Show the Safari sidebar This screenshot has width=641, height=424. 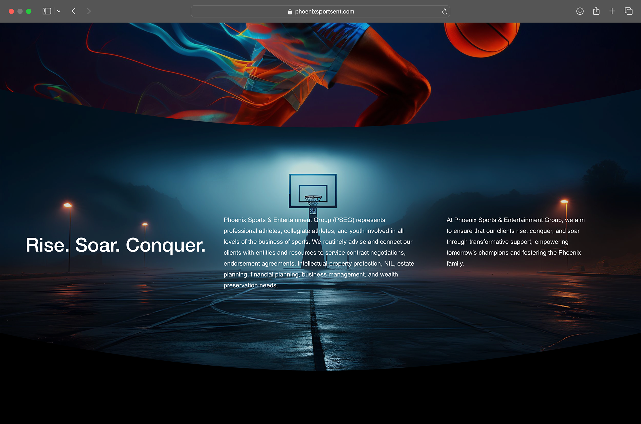point(47,11)
